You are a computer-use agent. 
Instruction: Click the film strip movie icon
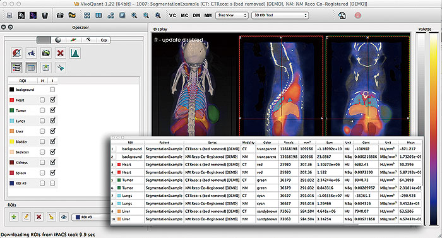click(x=72, y=15)
